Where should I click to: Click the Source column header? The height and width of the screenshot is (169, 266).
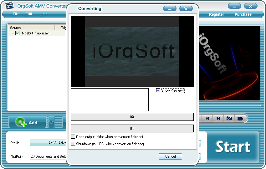point(31,28)
